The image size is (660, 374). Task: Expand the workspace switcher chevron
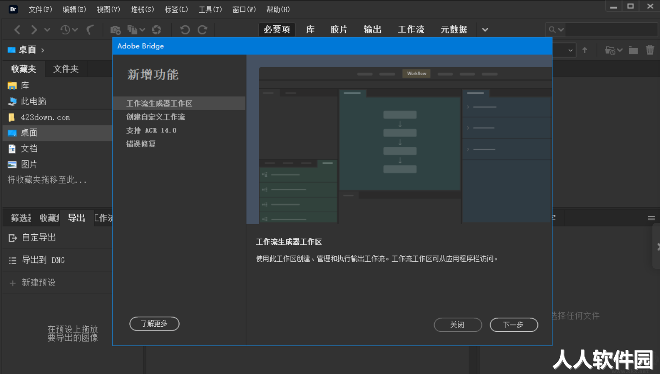pos(485,30)
